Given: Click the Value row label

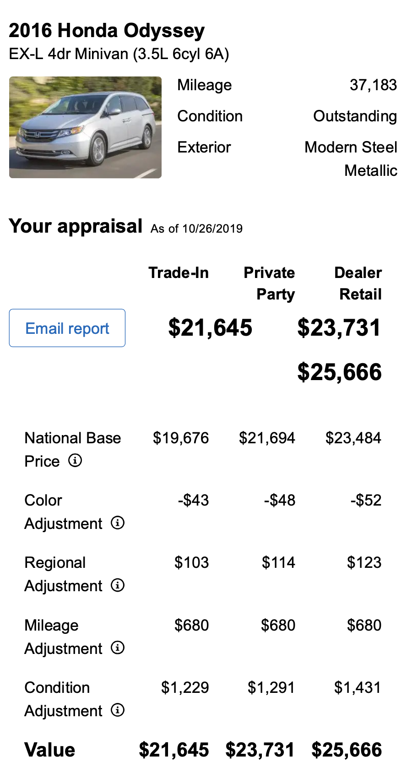Looking at the screenshot, I should [50, 750].
